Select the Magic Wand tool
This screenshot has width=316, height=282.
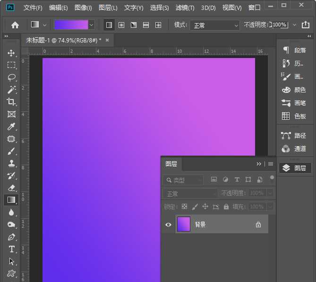pos(11,90)
